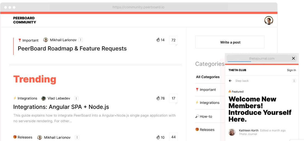Click the Edited a month ago timestamp
Viewport: 304px width, 141px height.
click(x=273, y=130)
